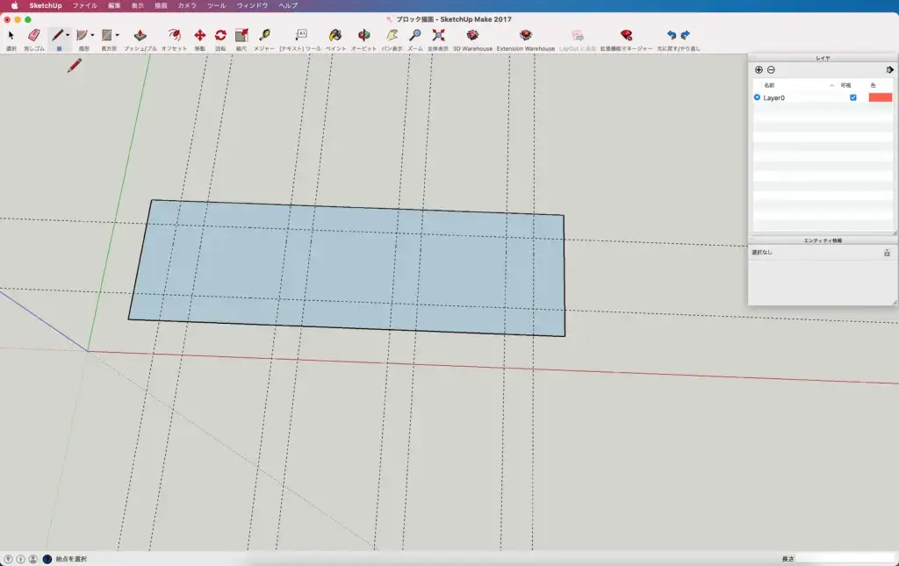Expand the rectangle (長方形) tool dropdown arrow
The width and height of the screenshot is (899, 566).
pos(118,36)
